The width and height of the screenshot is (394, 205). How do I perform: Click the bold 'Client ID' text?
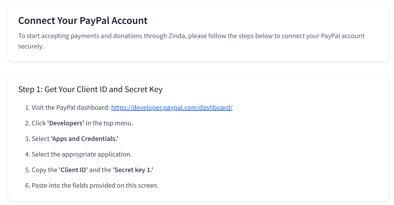pyautogui.click(x=73, y=170)
